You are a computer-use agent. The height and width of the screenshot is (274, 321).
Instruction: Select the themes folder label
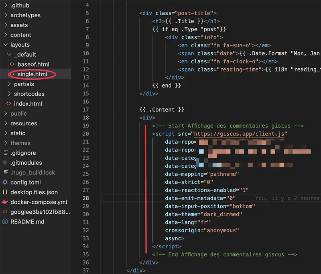(20, 143)
